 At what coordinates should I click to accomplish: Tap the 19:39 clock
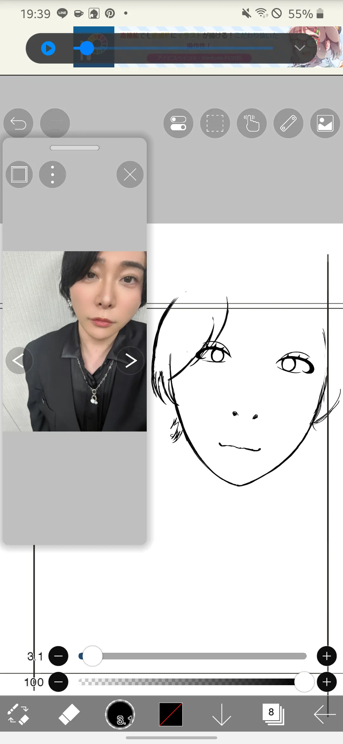tap(36, 14)
